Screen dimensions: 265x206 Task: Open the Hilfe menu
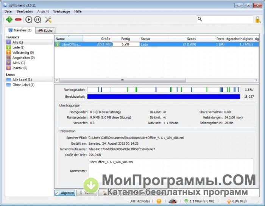pos(78,11)
